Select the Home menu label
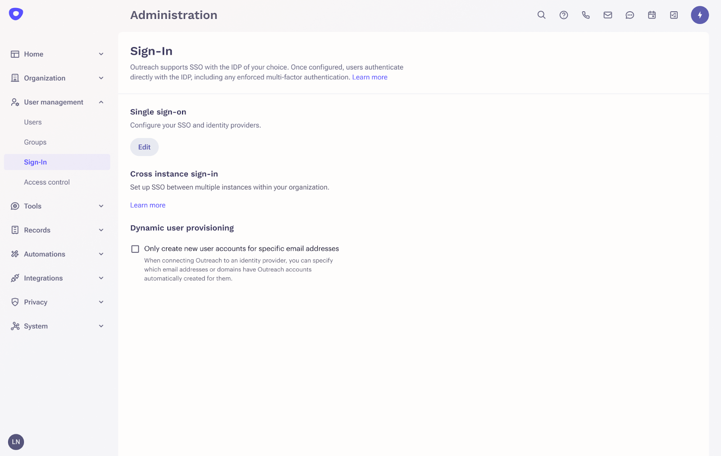The width and height of the screenshot is (721, 456). (x=34, y=54)
